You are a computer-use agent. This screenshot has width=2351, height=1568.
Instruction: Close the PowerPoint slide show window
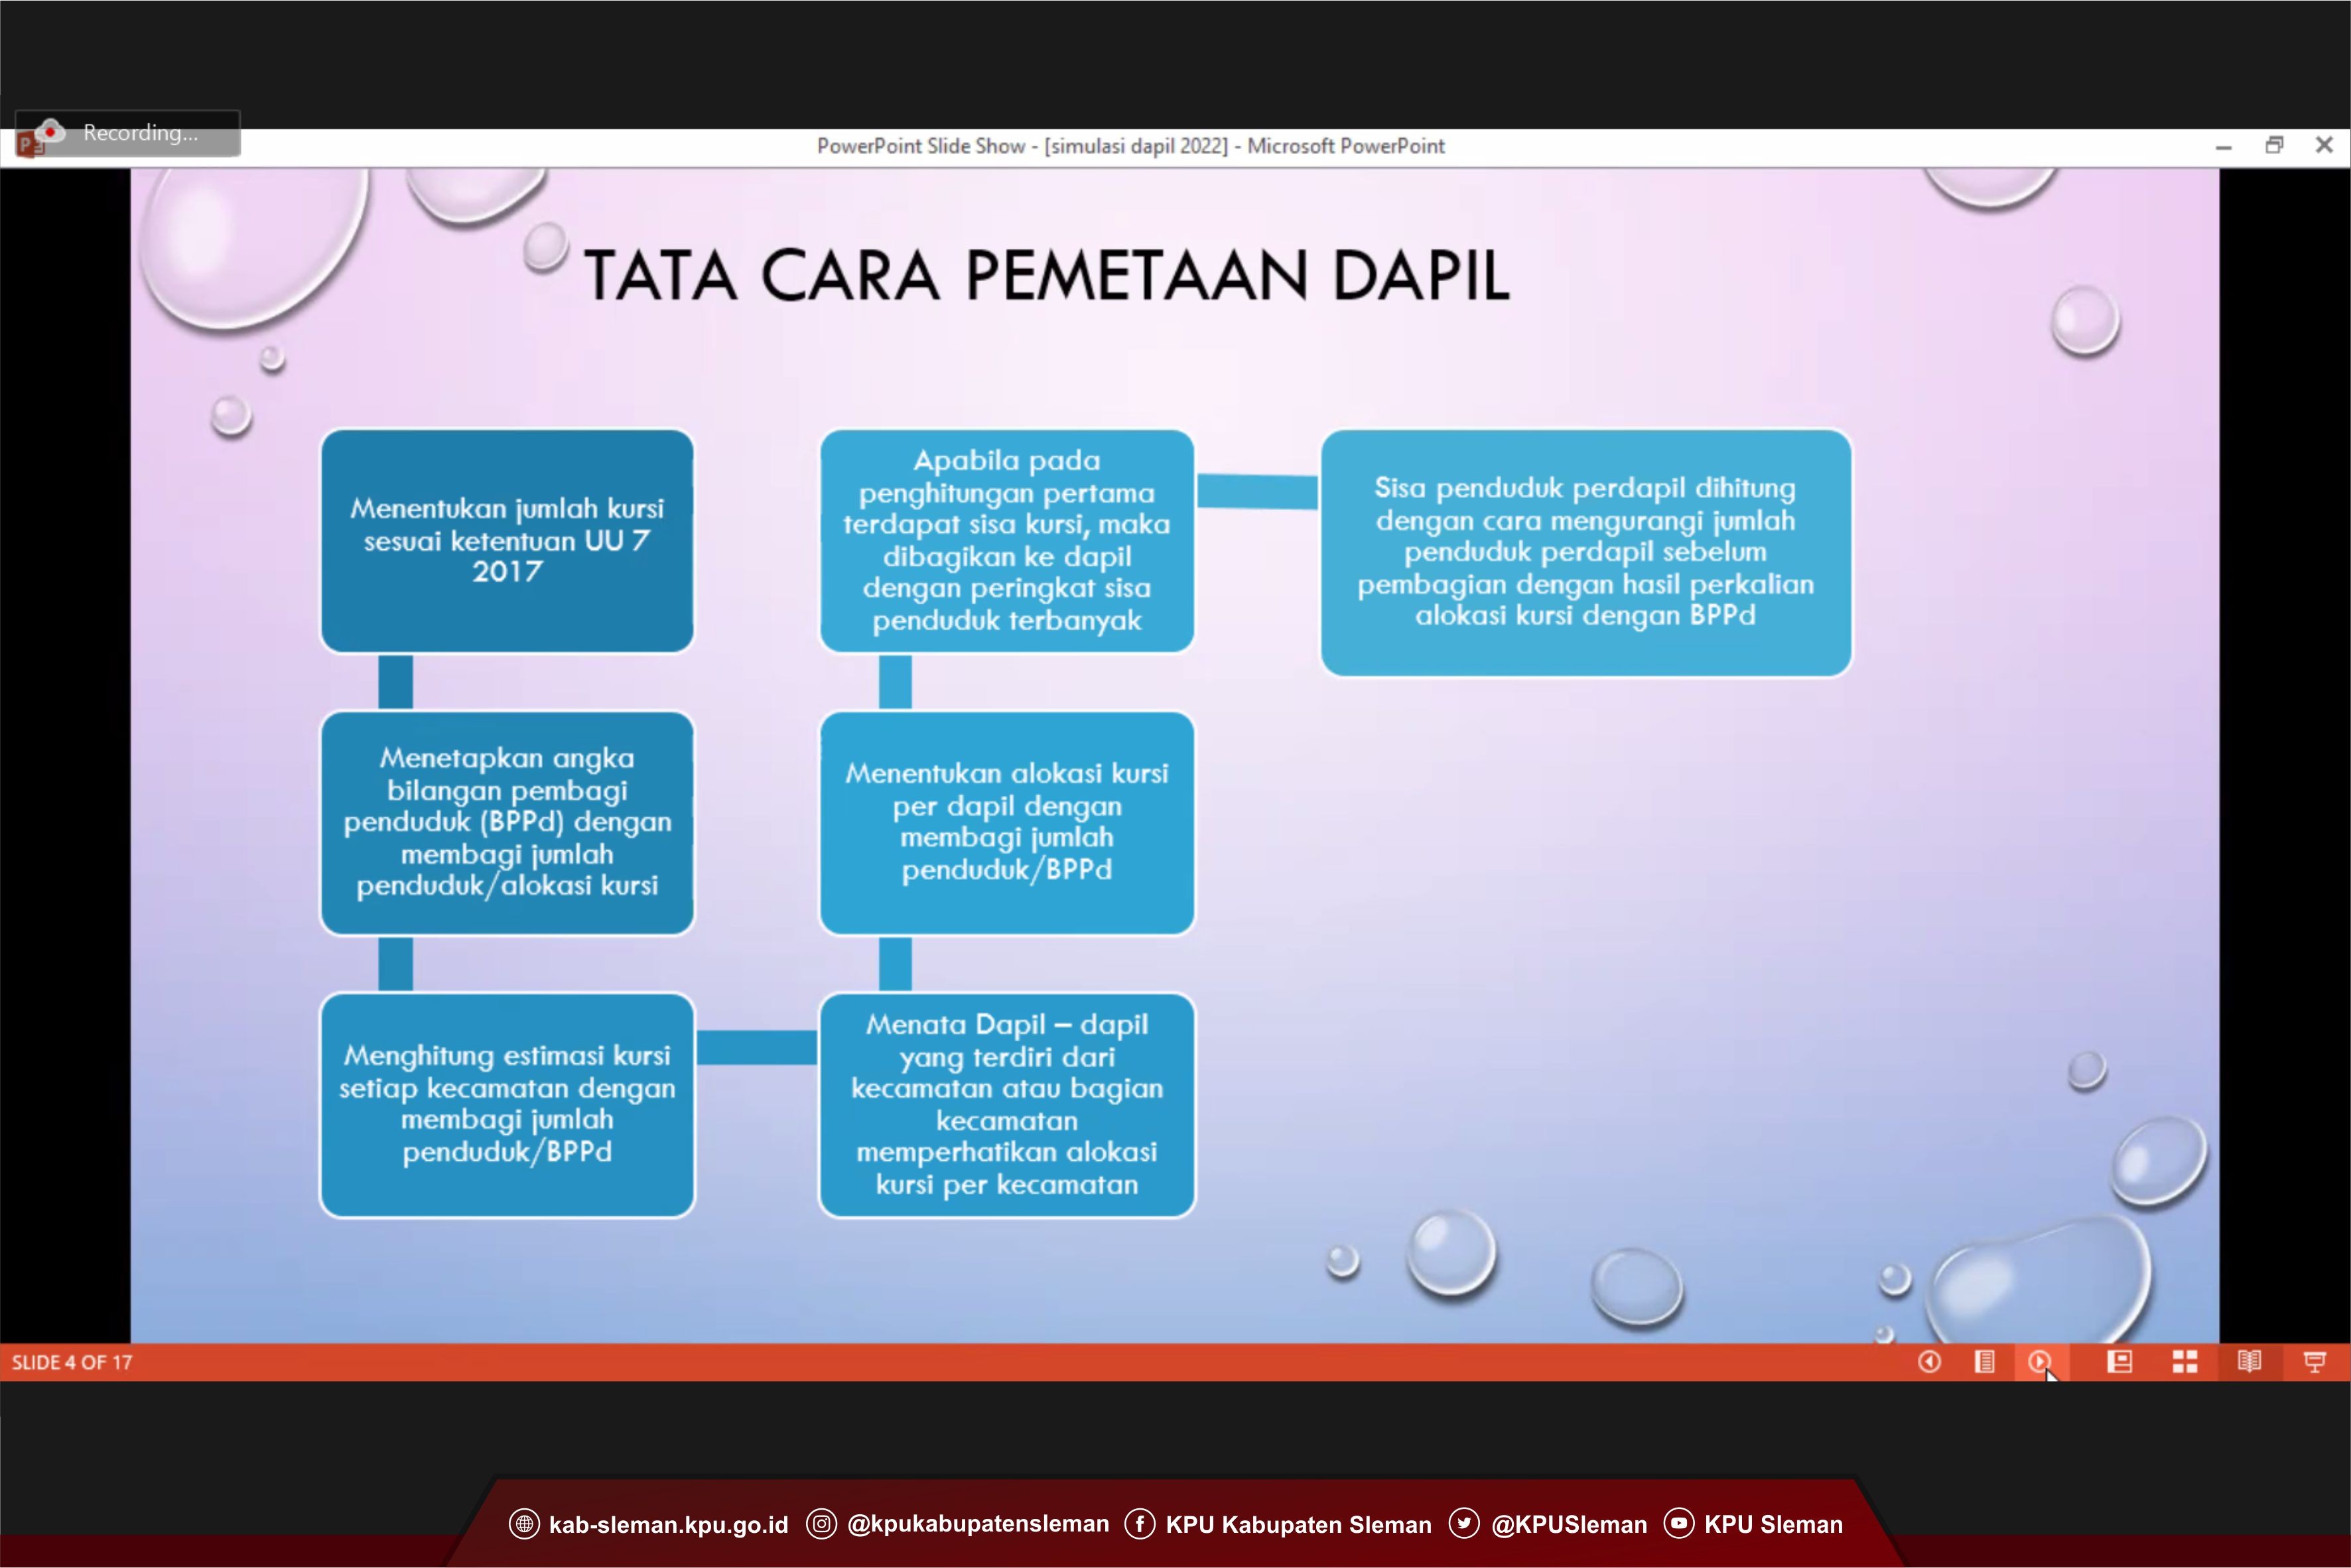2324,145
